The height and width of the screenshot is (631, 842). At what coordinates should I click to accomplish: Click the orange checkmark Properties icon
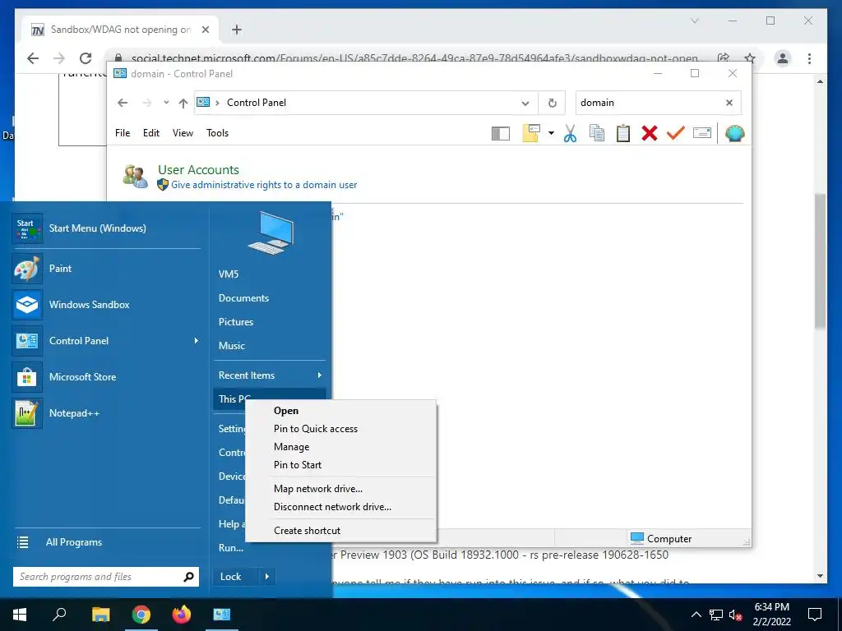tap(676, 132)
